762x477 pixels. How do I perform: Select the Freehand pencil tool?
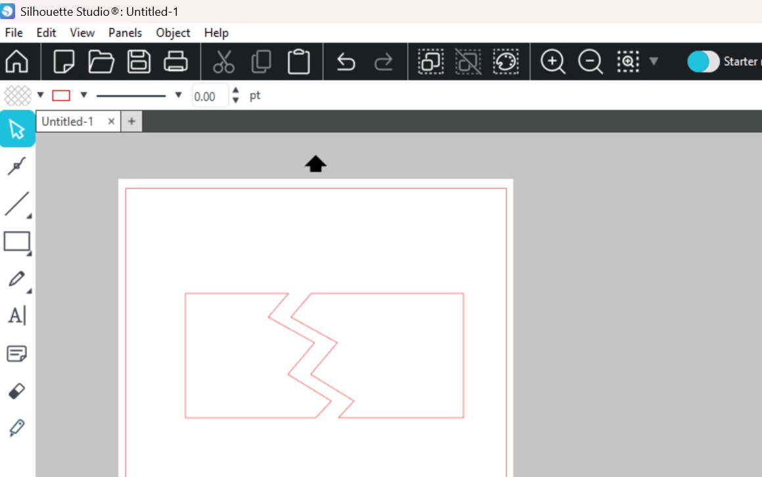coord(16,279)
